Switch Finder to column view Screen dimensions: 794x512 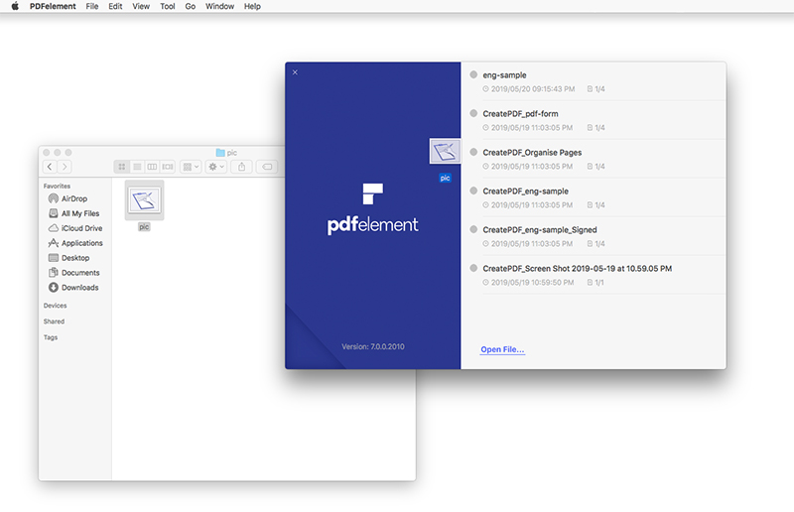pos(152,167)
